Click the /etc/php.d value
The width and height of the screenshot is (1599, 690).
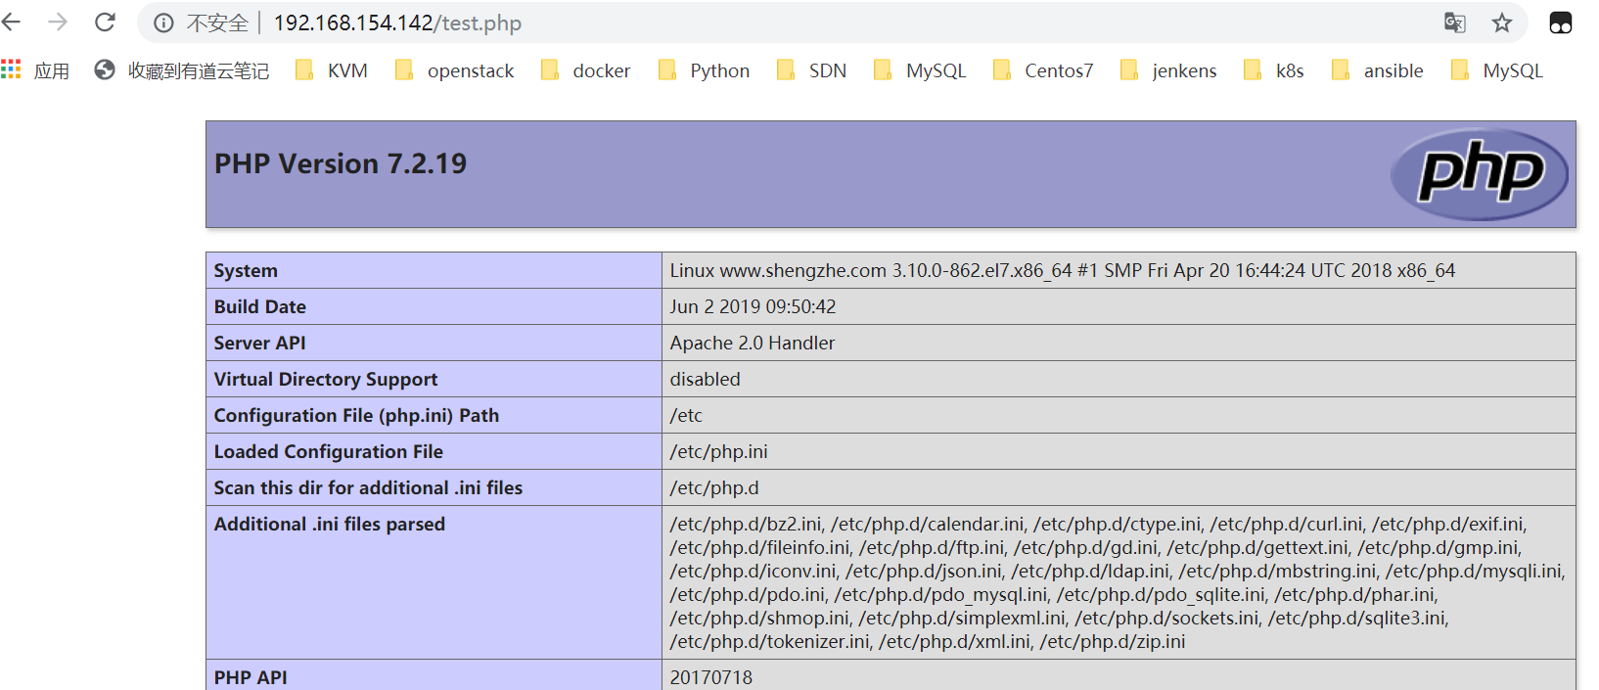(x=714, y=487)
